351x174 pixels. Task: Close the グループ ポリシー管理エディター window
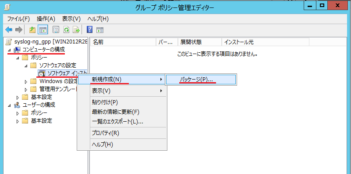[x=338, y=6]
